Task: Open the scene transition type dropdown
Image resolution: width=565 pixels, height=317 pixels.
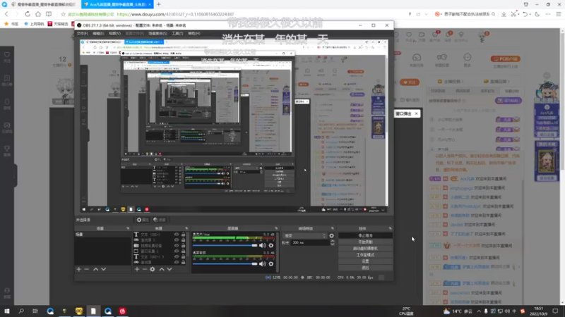Action: point(305,236)
